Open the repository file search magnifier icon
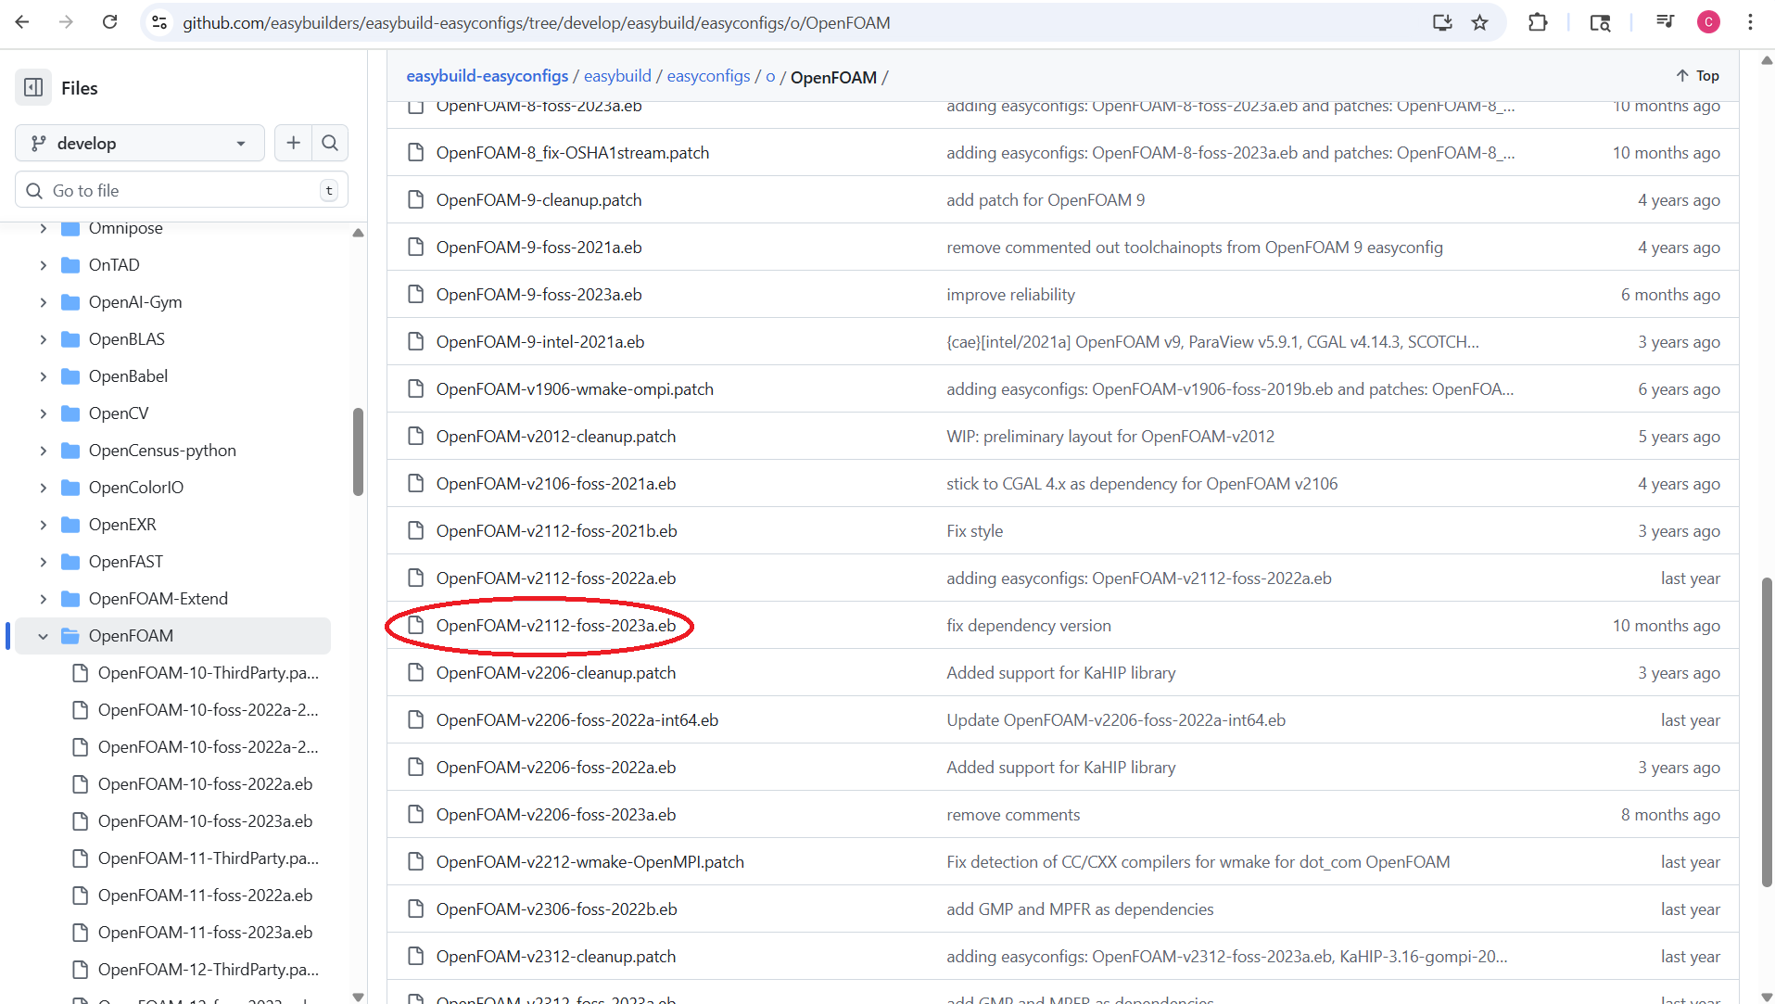 pyautogui.click(x=330, y=143)
